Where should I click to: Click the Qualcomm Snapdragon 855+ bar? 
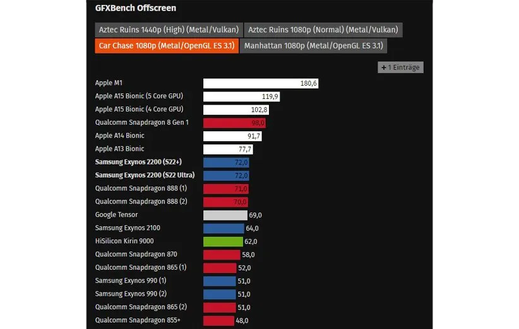(218, 320)
